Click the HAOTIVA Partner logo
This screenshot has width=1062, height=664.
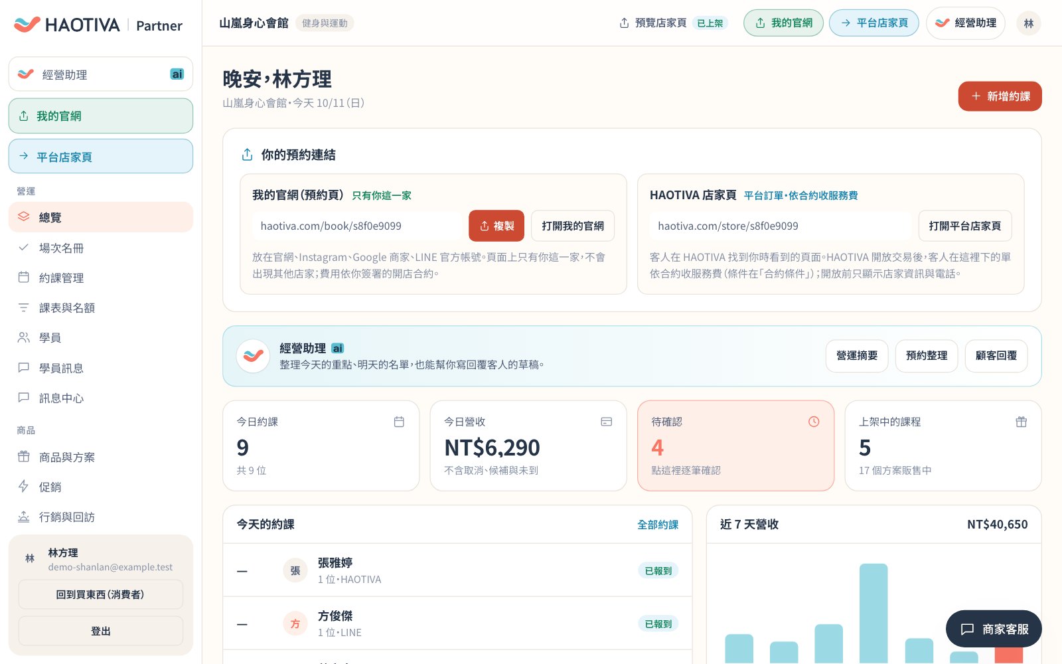[x=98, y=25]
